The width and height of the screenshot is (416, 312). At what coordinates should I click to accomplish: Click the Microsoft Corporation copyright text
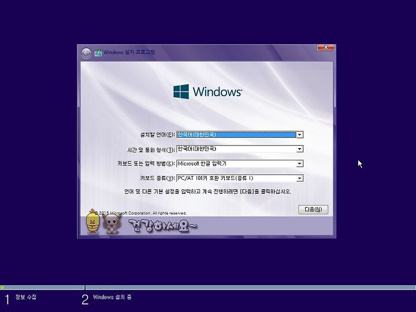[141, 213]
